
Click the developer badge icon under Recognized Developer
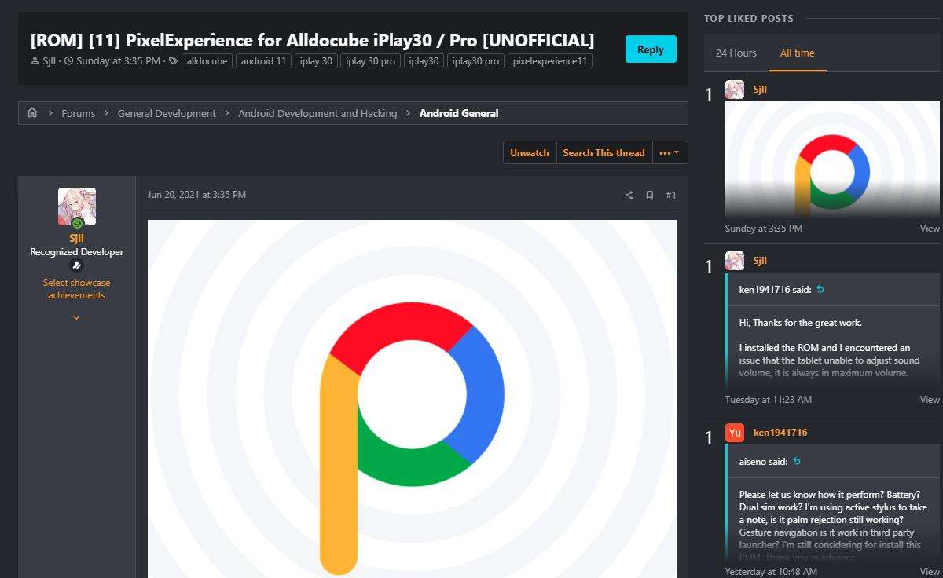(x=77, y=265)
